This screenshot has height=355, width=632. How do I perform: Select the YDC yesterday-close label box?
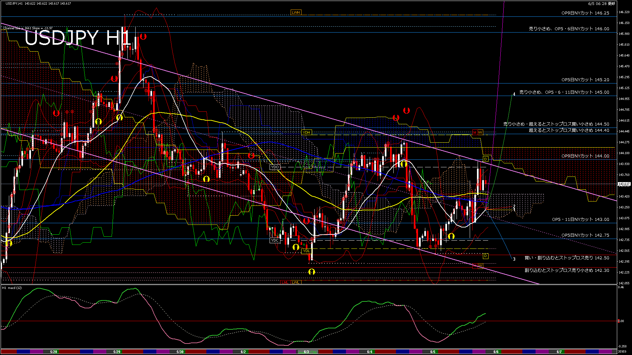click(x=275, y=240)
